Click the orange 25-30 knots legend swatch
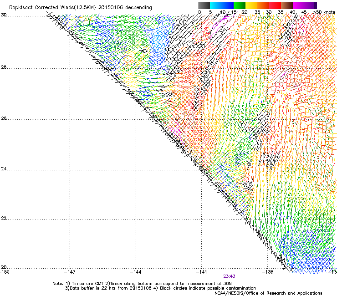Viewport: 337px width, 296px height. (x=263, y=5)
